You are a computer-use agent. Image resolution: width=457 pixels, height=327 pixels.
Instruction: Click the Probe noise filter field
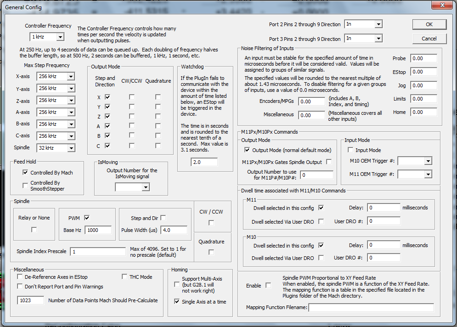pyautogui.click(x=423, y=58)
